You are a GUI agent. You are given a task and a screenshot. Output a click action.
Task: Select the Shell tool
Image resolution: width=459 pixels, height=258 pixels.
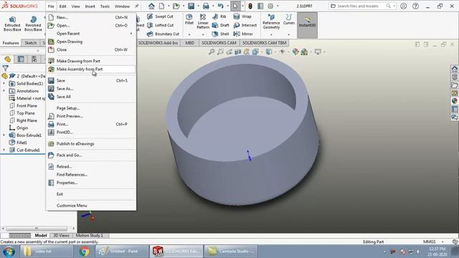[x=220, y=34]
